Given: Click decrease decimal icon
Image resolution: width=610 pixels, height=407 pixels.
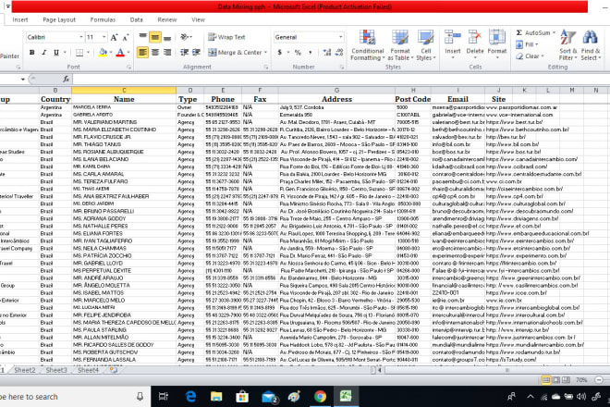Looking at the screenshot, I should pos(339,52).
